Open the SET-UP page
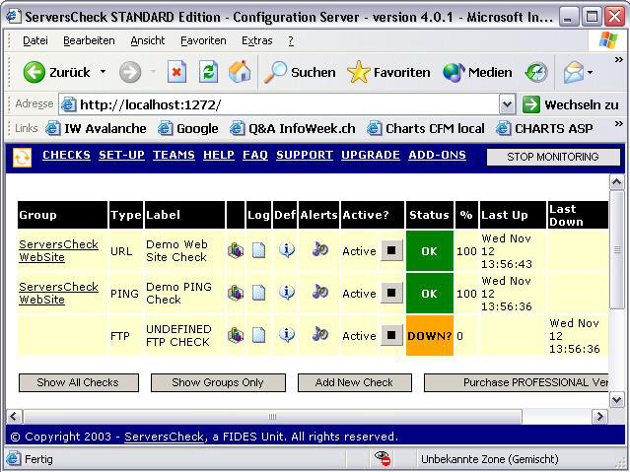 pyautogui.click(x=121, y=155)
